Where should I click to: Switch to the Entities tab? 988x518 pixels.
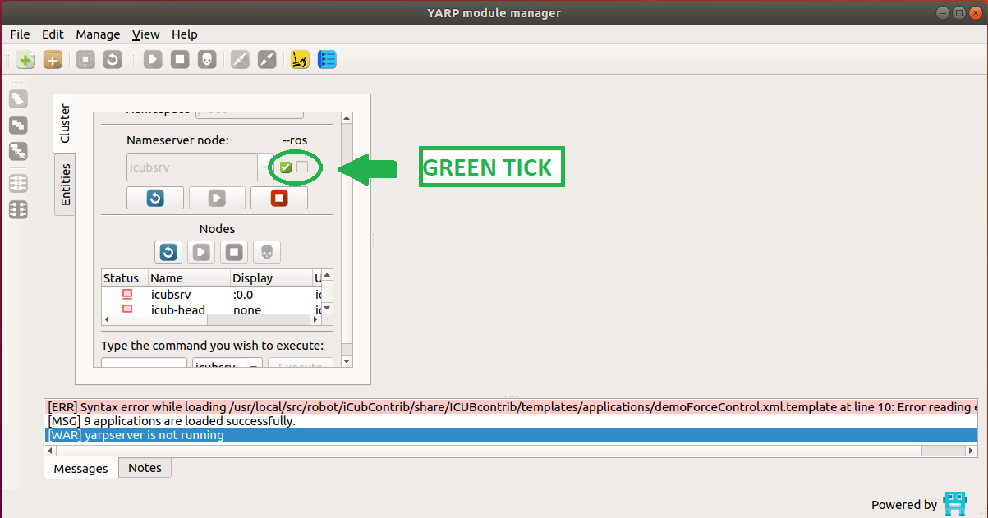click(x=65, y=184)
